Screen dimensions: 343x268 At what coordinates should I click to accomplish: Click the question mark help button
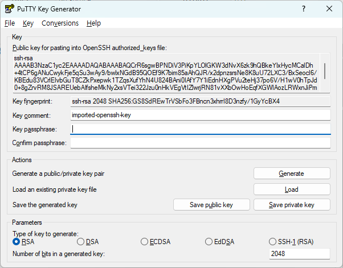coord(304,9)
